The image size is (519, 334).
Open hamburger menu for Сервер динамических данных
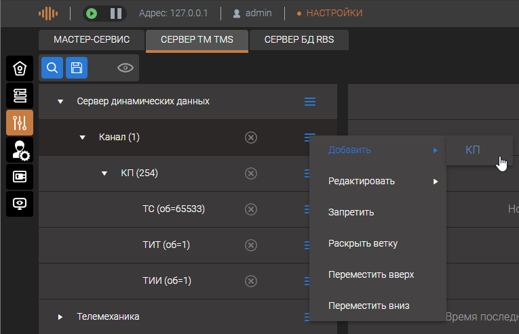click(310, 102)
